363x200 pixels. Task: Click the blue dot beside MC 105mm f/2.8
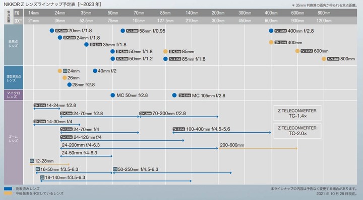[174, 95]
